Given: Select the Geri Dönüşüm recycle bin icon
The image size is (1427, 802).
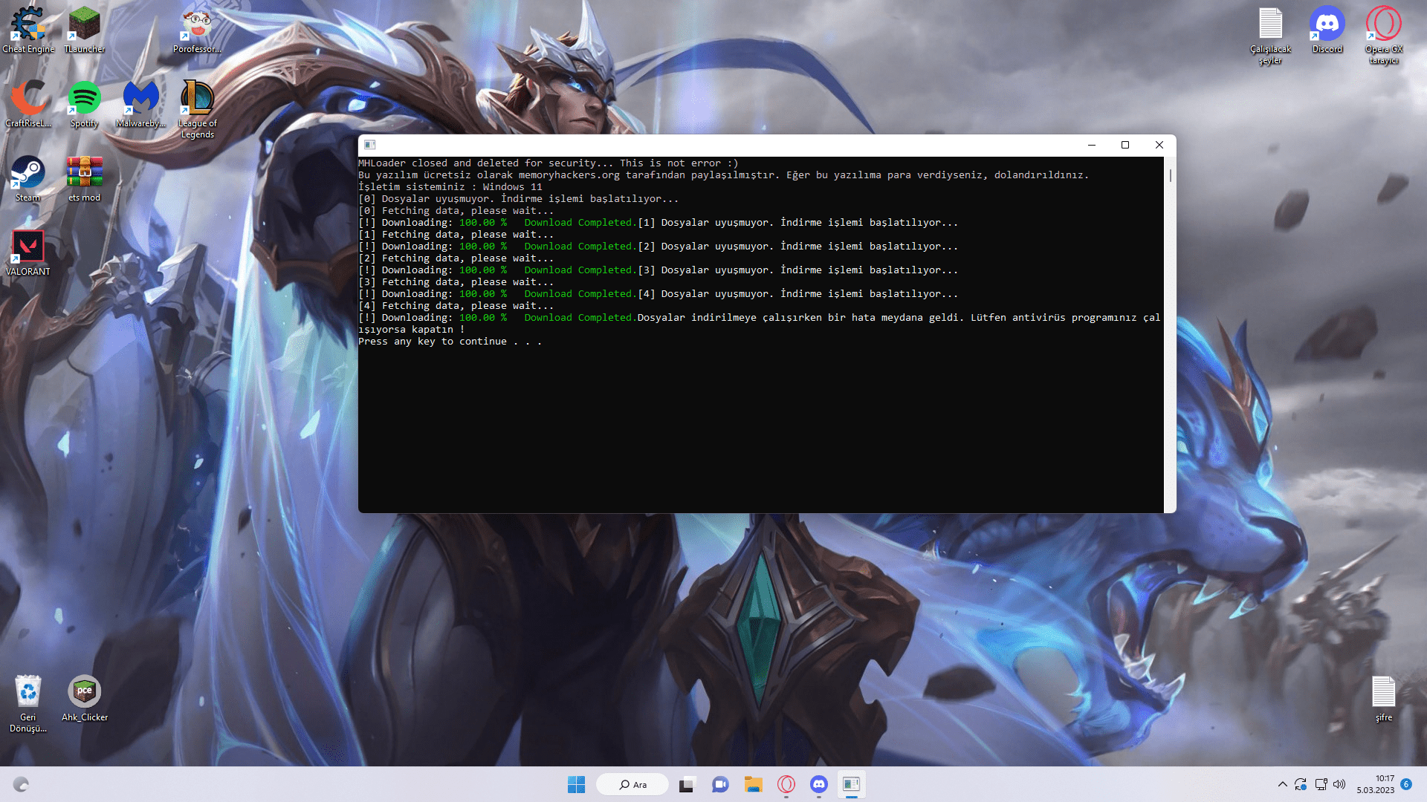Looking at the screenshot, I should click(x=28, y=703).
